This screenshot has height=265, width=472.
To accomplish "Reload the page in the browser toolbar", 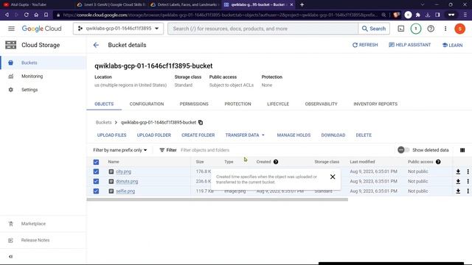I will [x=27, y=15].
